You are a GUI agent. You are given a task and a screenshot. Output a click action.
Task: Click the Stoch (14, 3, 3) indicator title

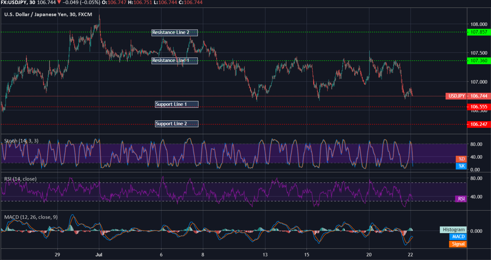click(21, 141)
